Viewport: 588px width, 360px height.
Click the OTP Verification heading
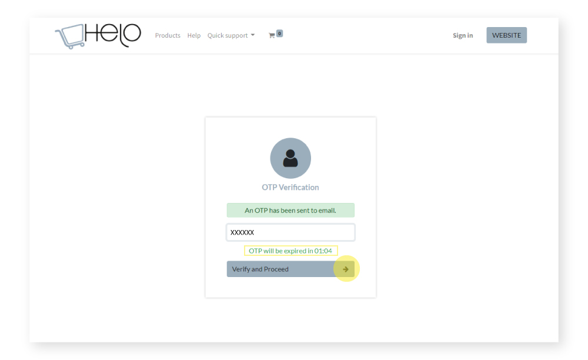point(290,187)
